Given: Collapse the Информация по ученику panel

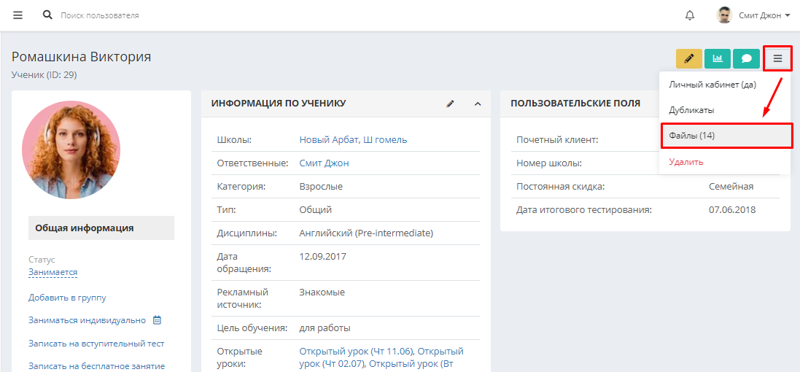Looking at the screenshot, I should [x=478, y=104].
